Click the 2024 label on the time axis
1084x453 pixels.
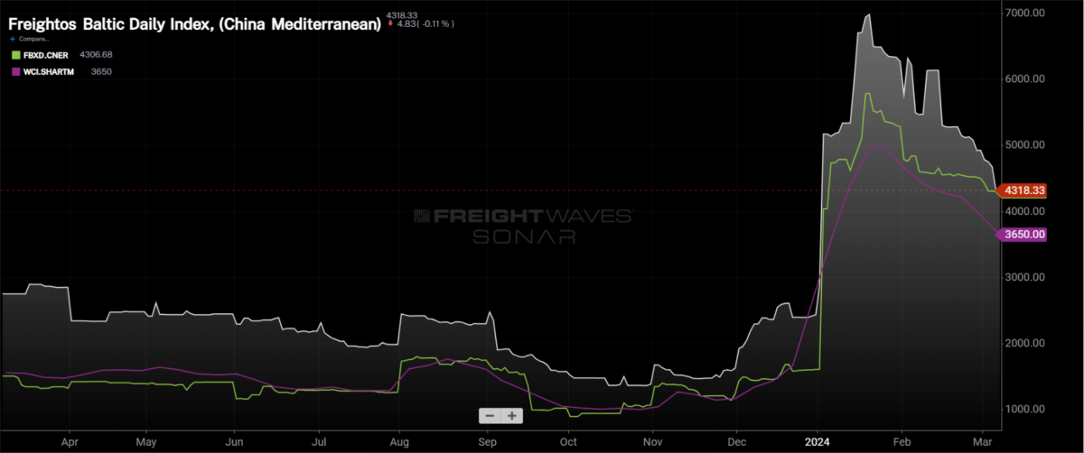click(x=817, y=443)
